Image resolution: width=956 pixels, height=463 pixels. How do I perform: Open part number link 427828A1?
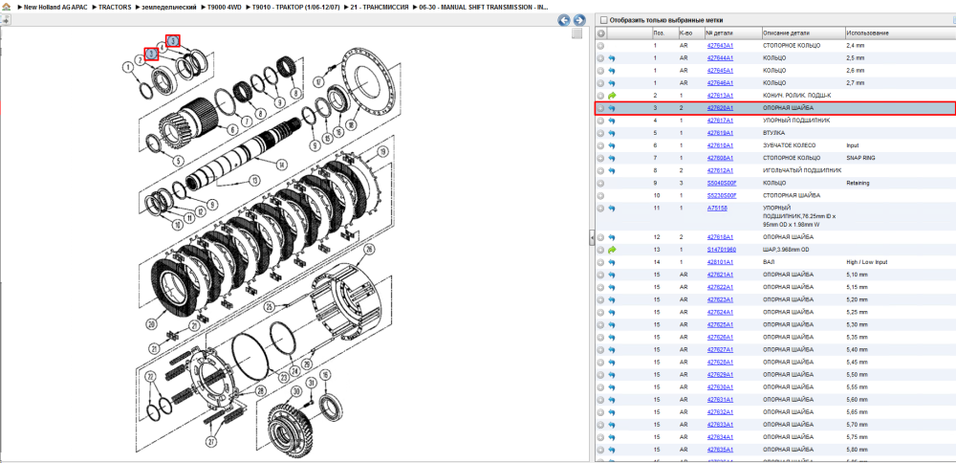coord(720,362)
